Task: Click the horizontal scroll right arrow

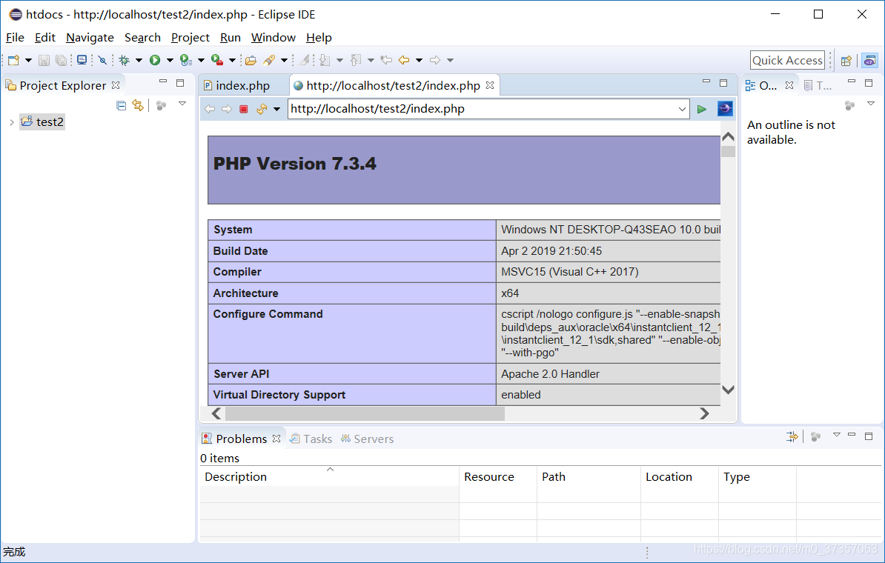Action: coord(704,413)
